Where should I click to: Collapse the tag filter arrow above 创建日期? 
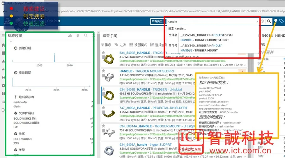click(x=11, y=42)
